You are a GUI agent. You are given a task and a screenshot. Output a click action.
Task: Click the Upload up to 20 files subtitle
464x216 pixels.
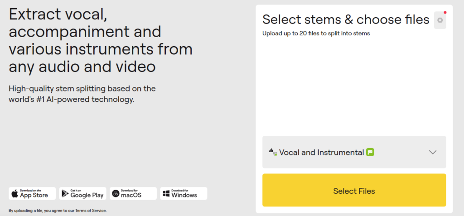click(x=316, y=34)
